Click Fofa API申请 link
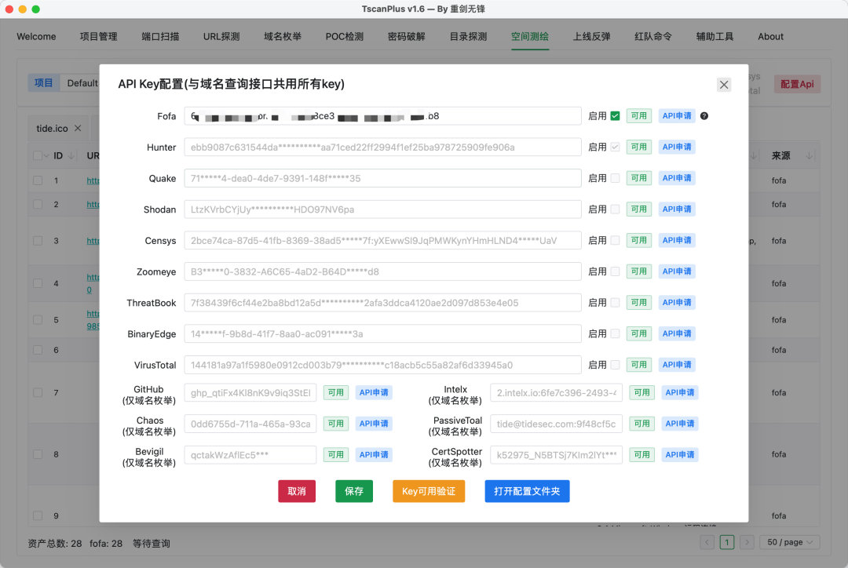 [677, 115]
